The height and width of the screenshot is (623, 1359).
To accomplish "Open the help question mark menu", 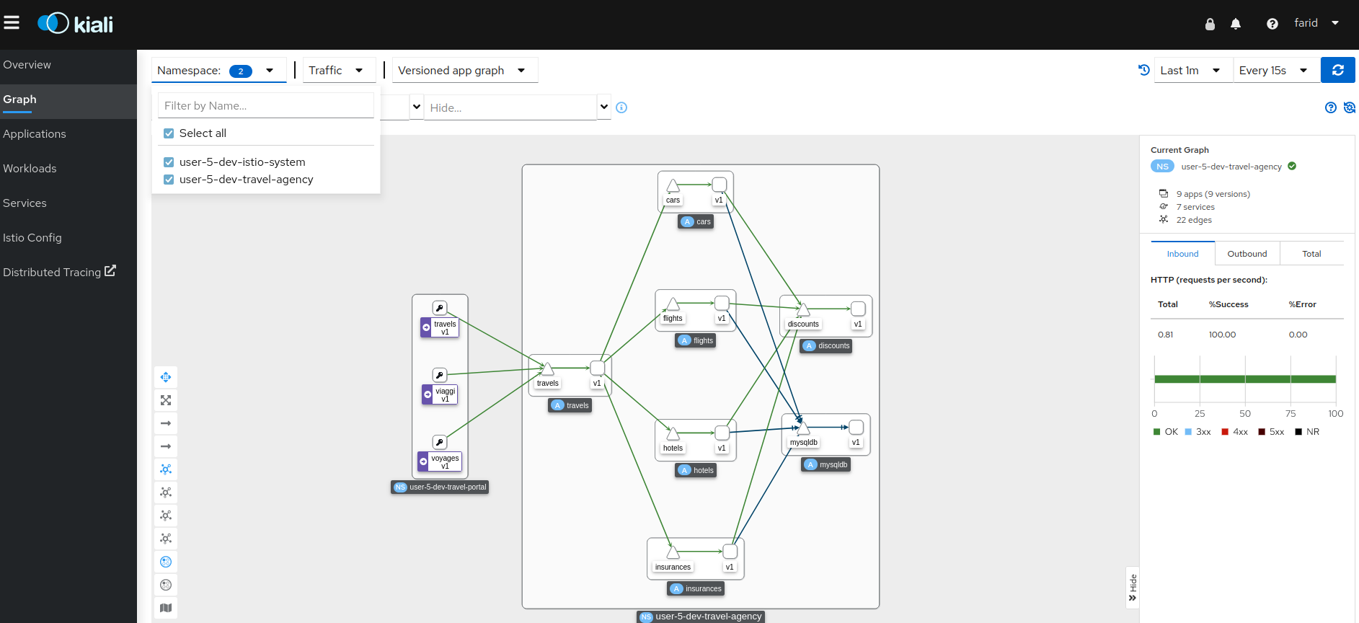I will click(1272, 24).
